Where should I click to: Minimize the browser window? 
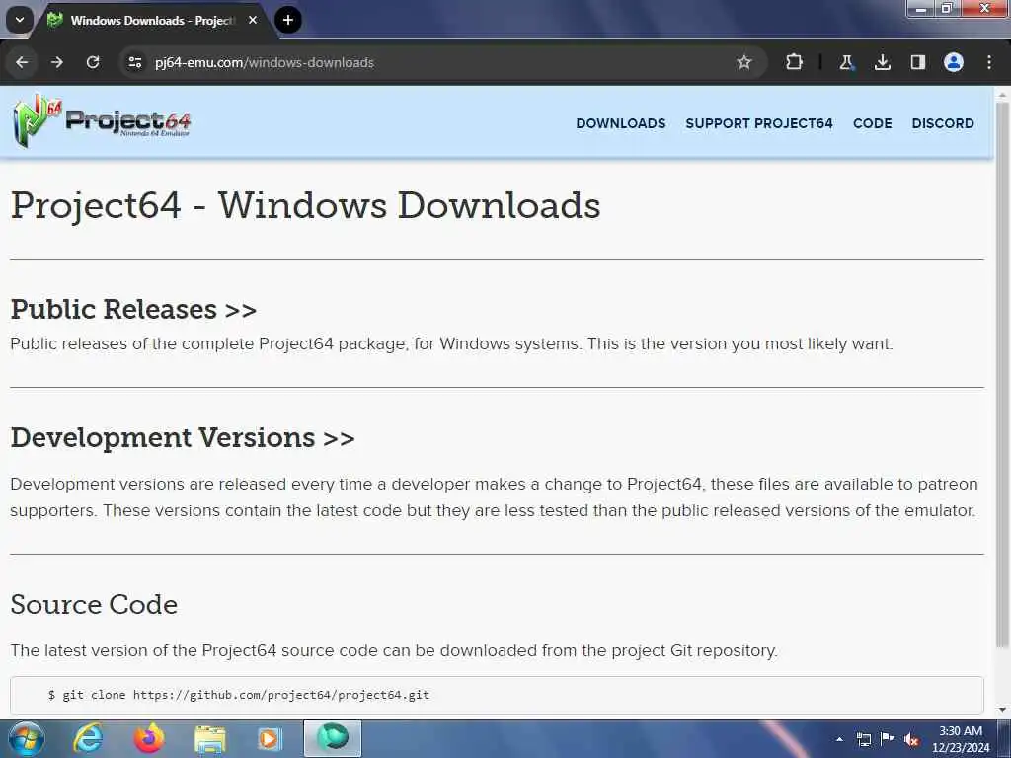(x=921, y=8)
